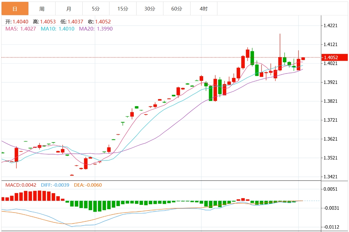Click the 0.0051 MACD axis label
349x232 pixels.
coord(331,189)
